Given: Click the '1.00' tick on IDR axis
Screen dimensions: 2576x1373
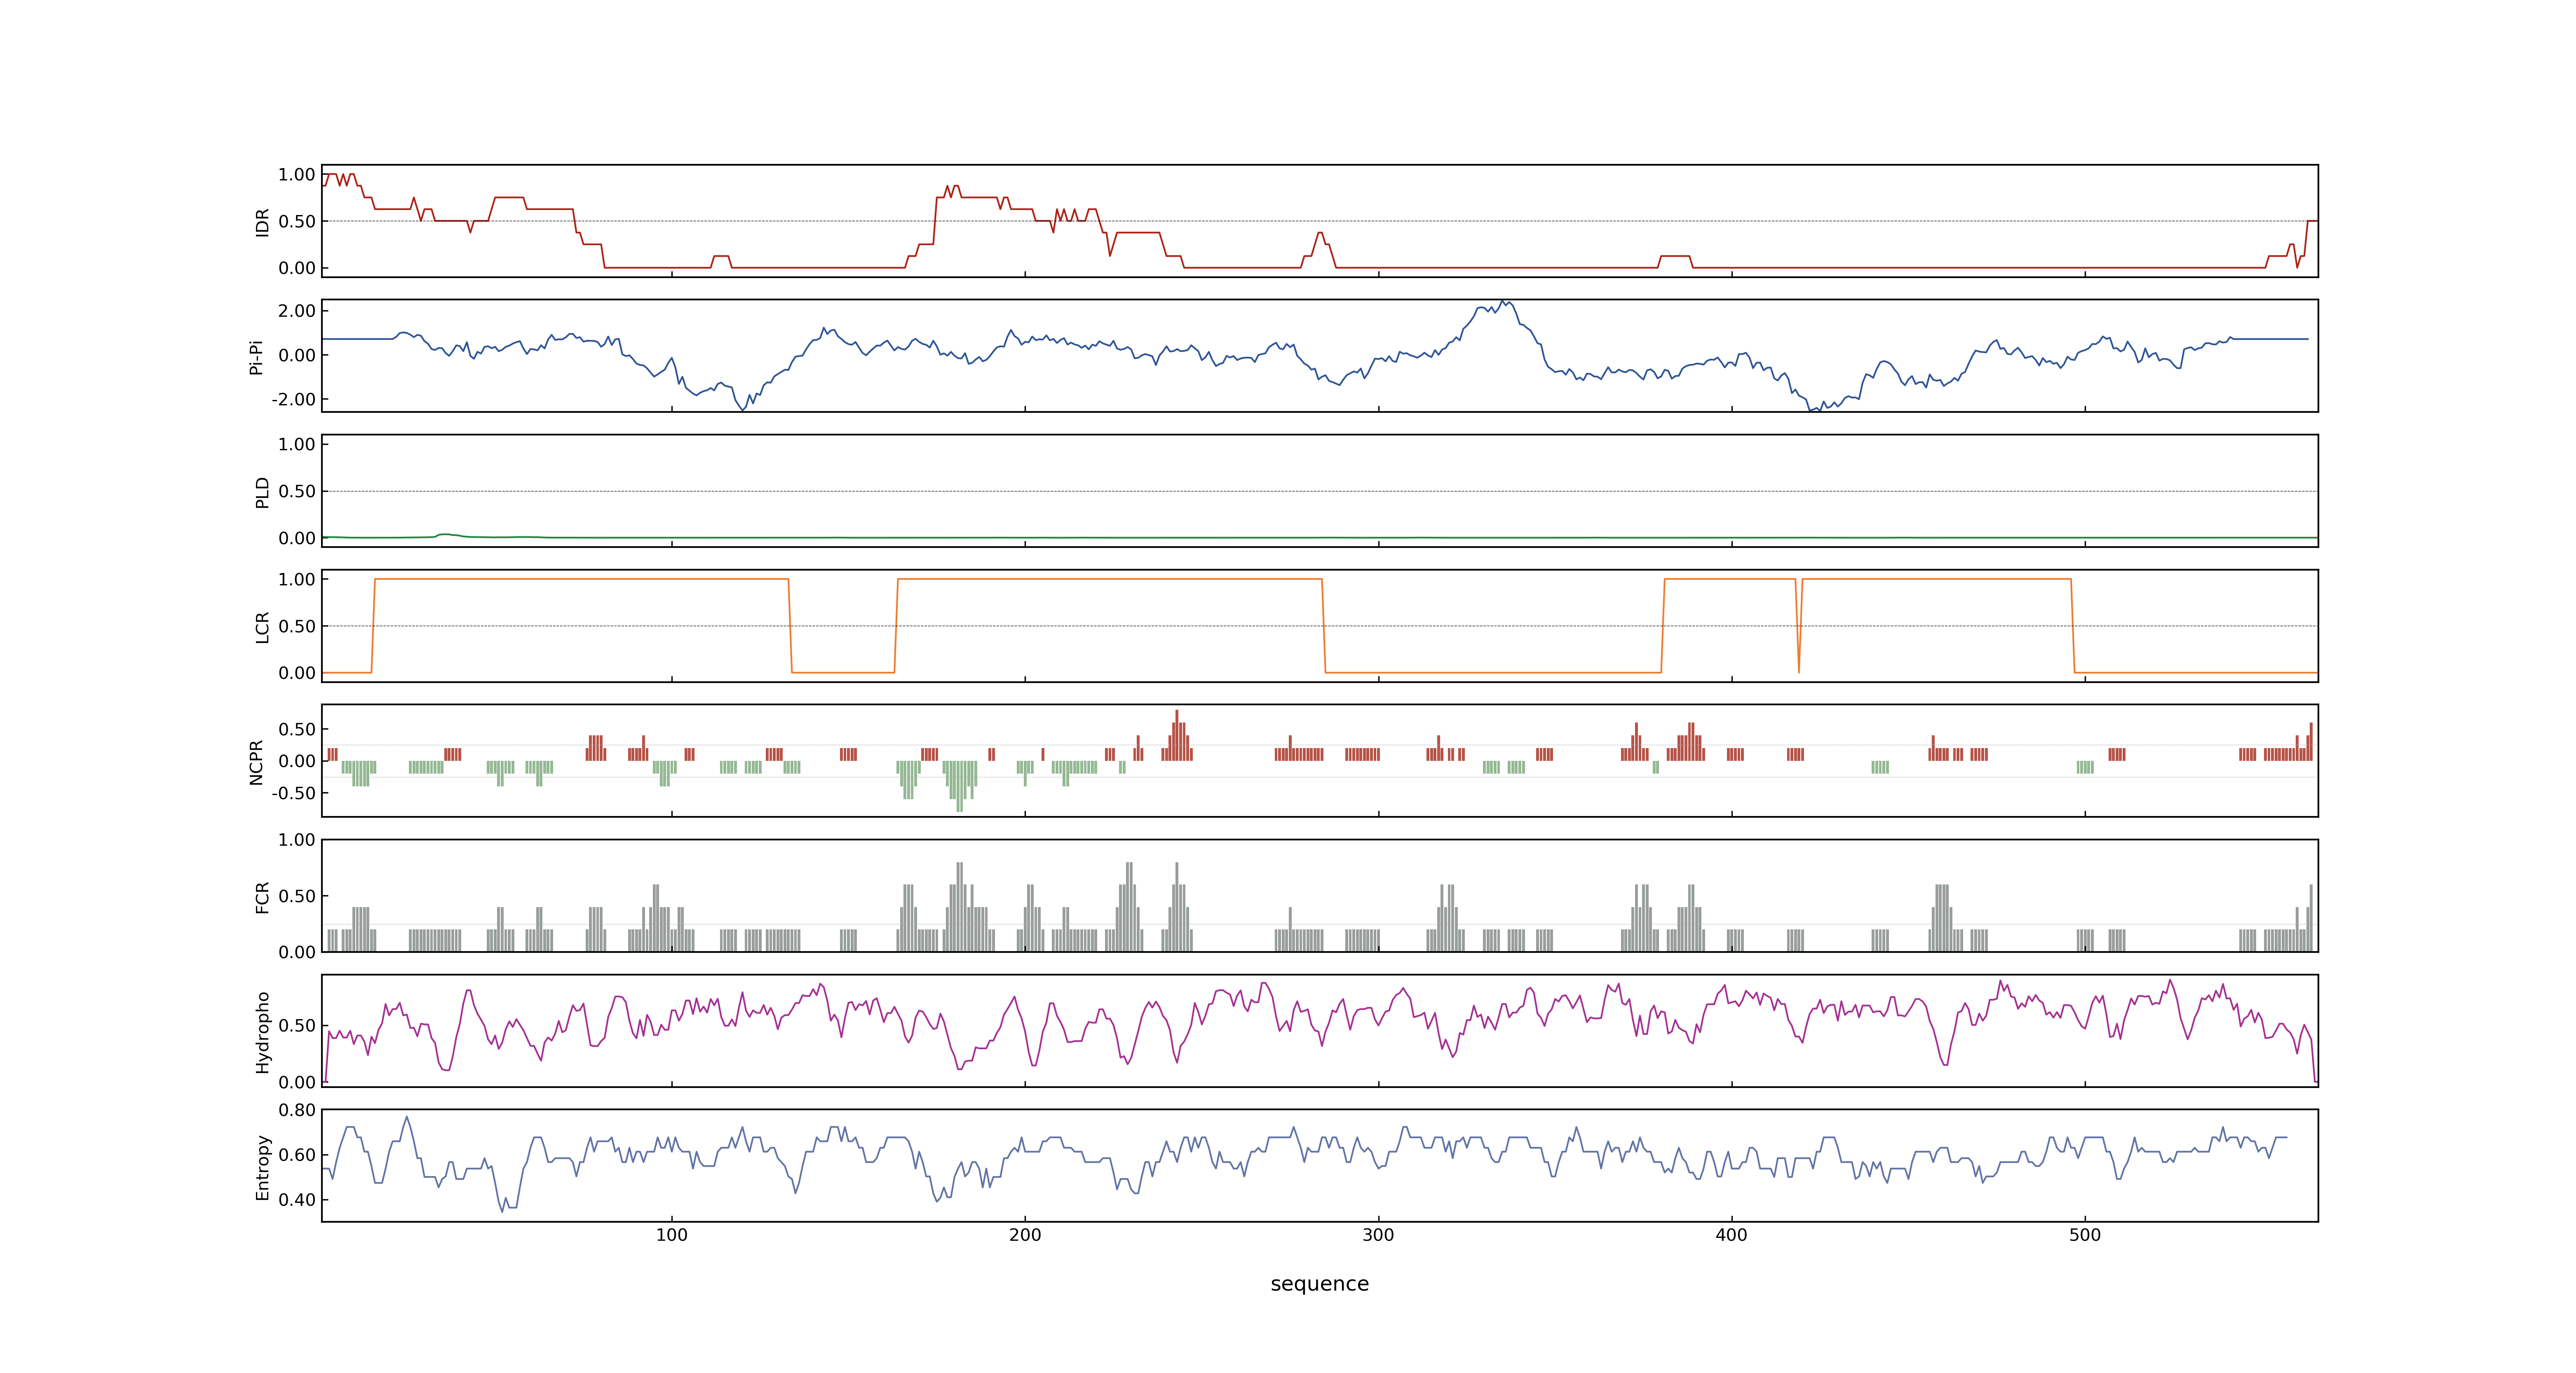Looking at the screenshot, I should click(297, 175).
